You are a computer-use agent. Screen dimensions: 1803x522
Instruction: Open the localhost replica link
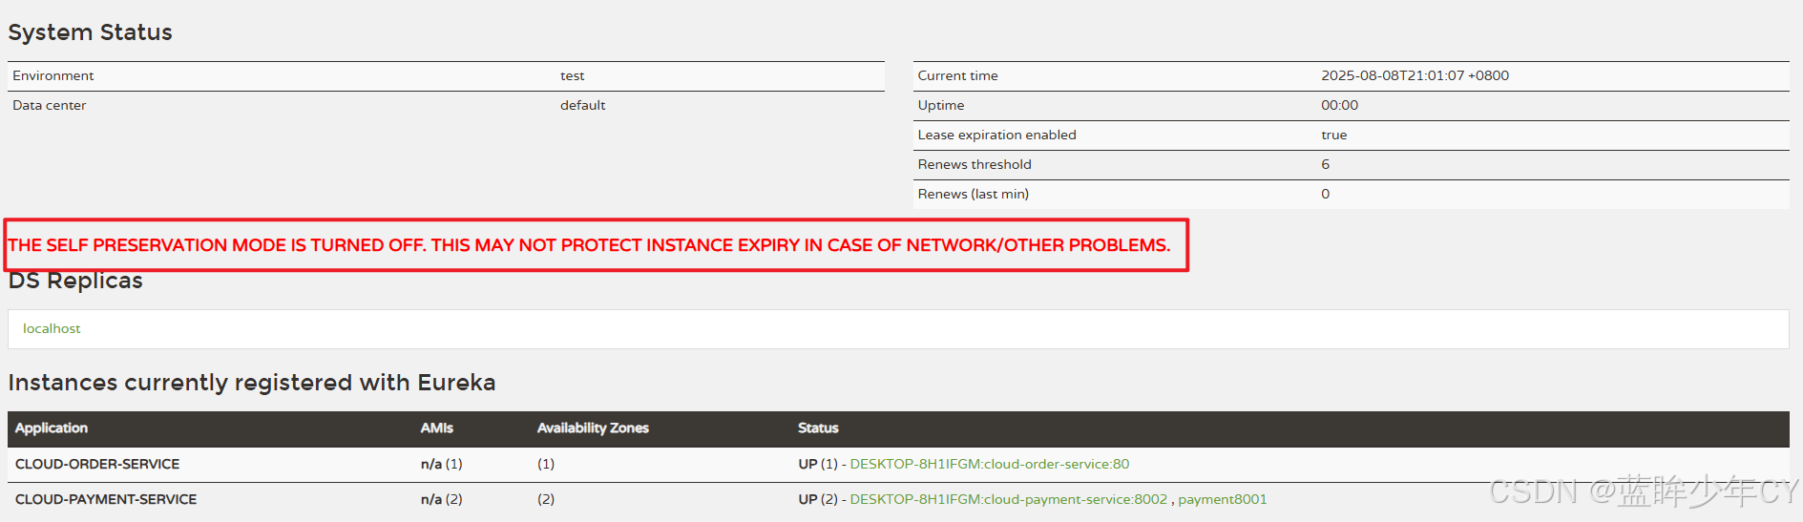pyautogui.click(x=52, y=328)
